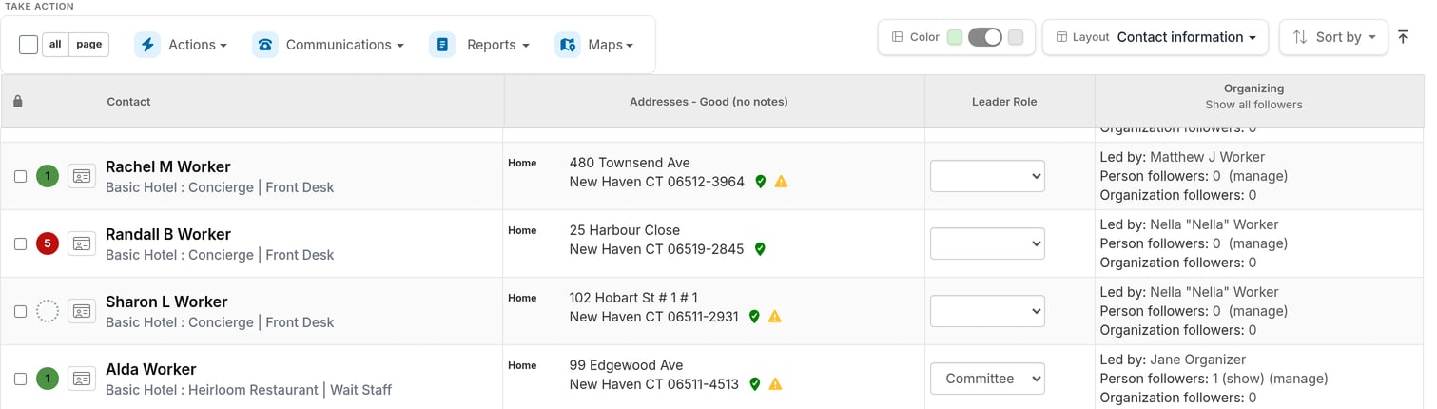Tick the checkbox for Alda Worker
Viewport: 1437px width, 409px height.
tap(20, 379)
